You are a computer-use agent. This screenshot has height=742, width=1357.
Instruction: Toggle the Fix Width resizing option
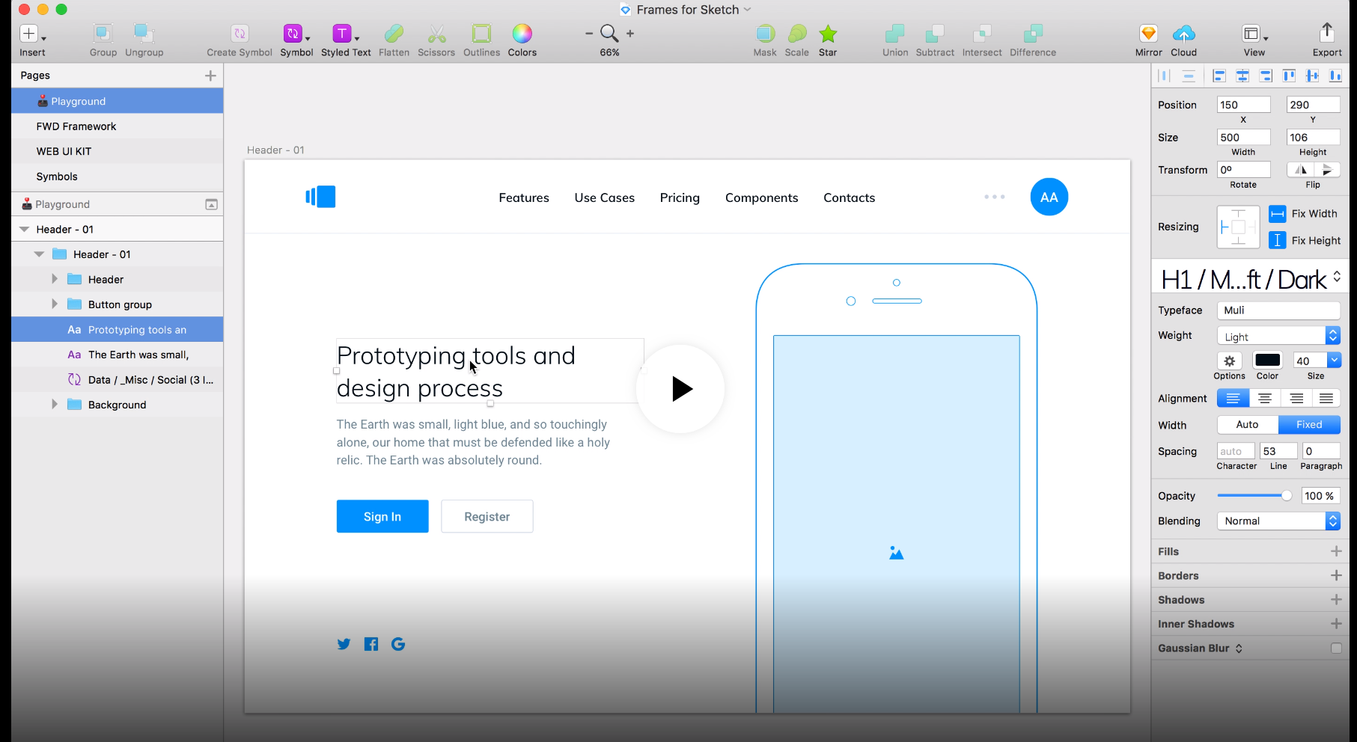1278,214
